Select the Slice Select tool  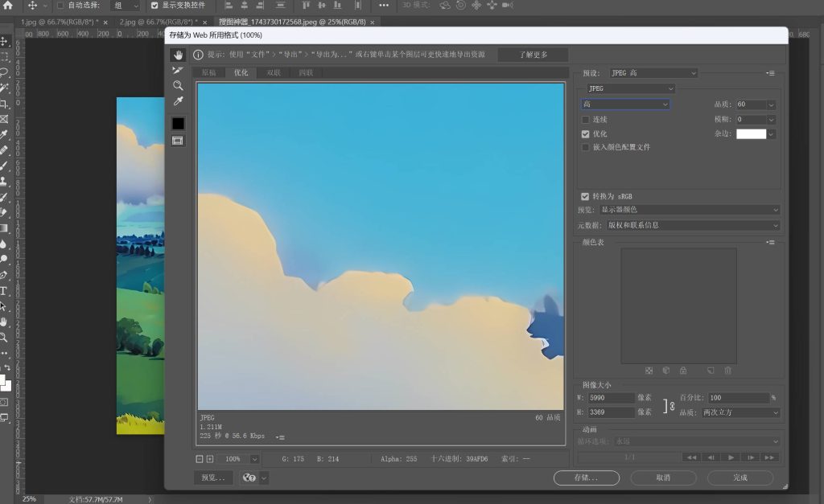point(178,71)
